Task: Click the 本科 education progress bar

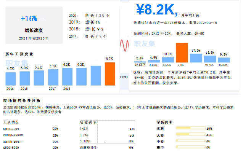Action: [190, 129]
